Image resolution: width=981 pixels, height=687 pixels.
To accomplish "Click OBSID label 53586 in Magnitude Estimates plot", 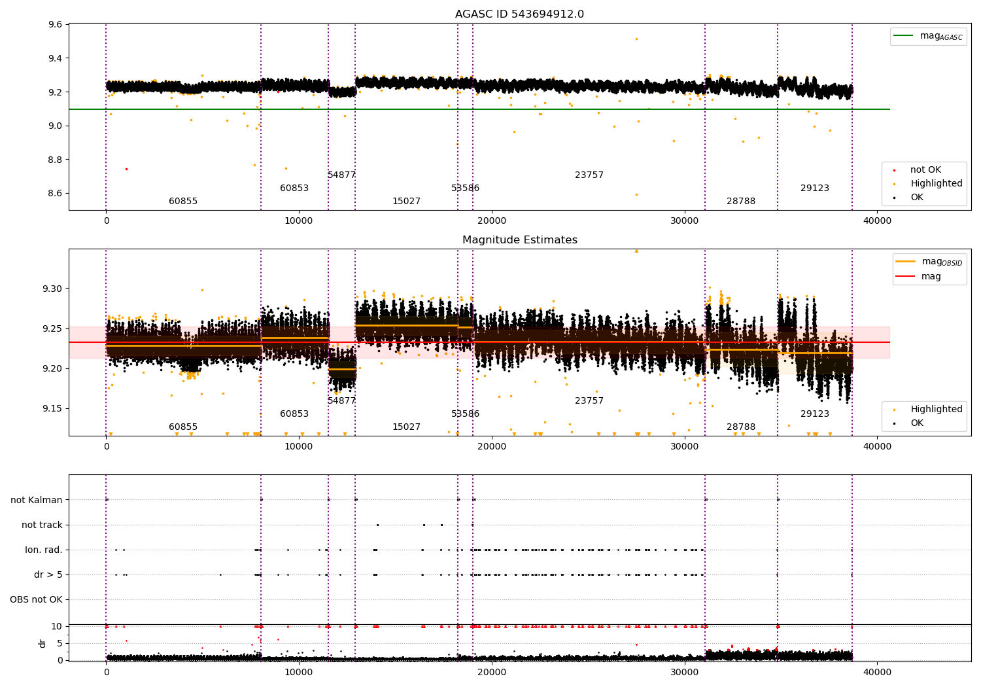I will (465, 414).
